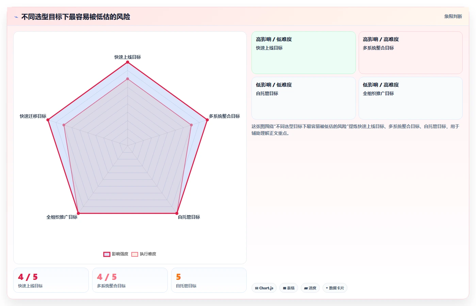The height and width of the screenshot is (306, 476).
Task: Toggle the 执行难度 legend swatch
Action: [135, 254]
